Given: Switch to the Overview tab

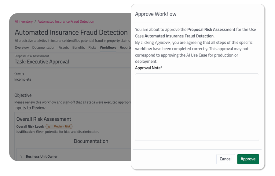Looking at the screenshot, I should (22, 48).
